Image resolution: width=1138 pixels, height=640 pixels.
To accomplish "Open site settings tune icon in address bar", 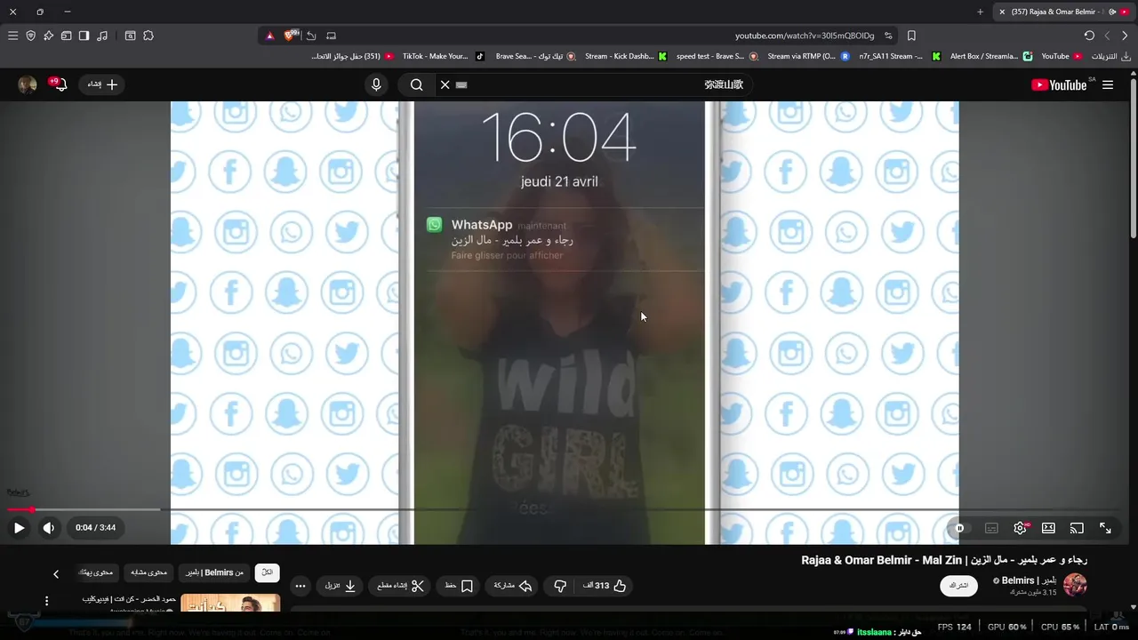I will coord(888,36).
